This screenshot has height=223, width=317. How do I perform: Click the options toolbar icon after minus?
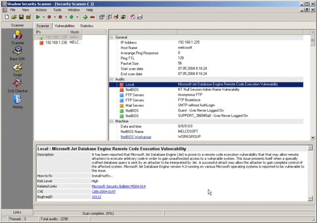(x=102, y=17)
